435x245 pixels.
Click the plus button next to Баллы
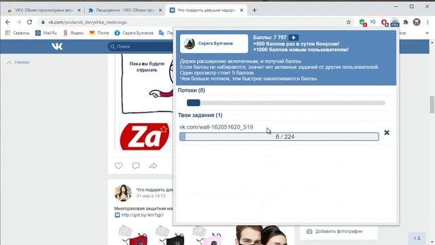pos(294,37)
